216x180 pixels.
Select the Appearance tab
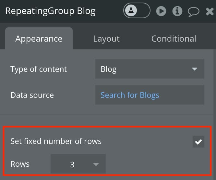(x=39, y=39)
